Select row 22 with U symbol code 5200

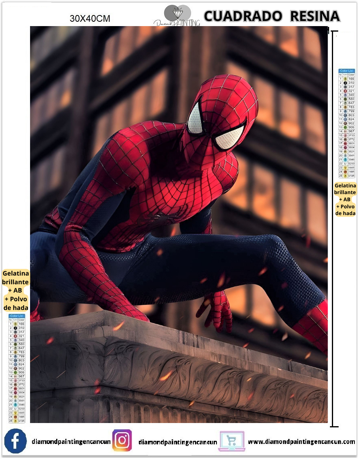point(345,163)
